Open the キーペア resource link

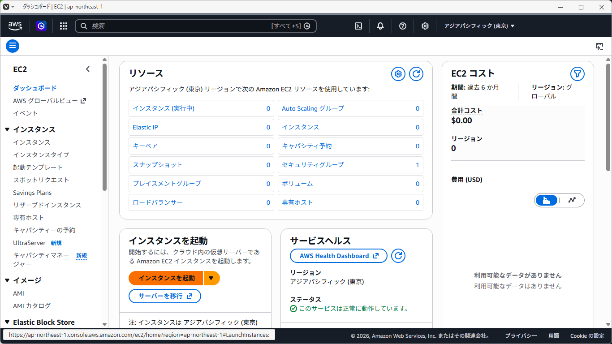click(145, 146)
